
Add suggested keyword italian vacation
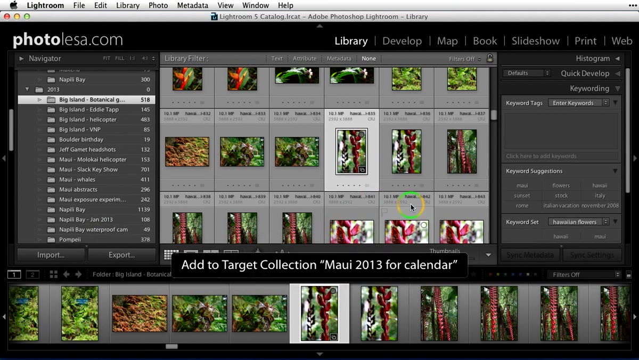pos(561,206)
